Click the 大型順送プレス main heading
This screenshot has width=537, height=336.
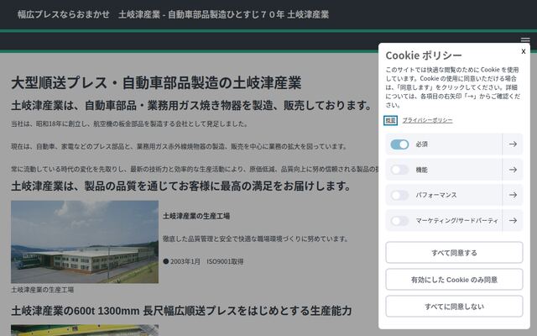156,82
